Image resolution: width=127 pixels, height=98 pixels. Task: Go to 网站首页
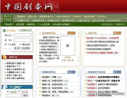[x=9, y=24]
